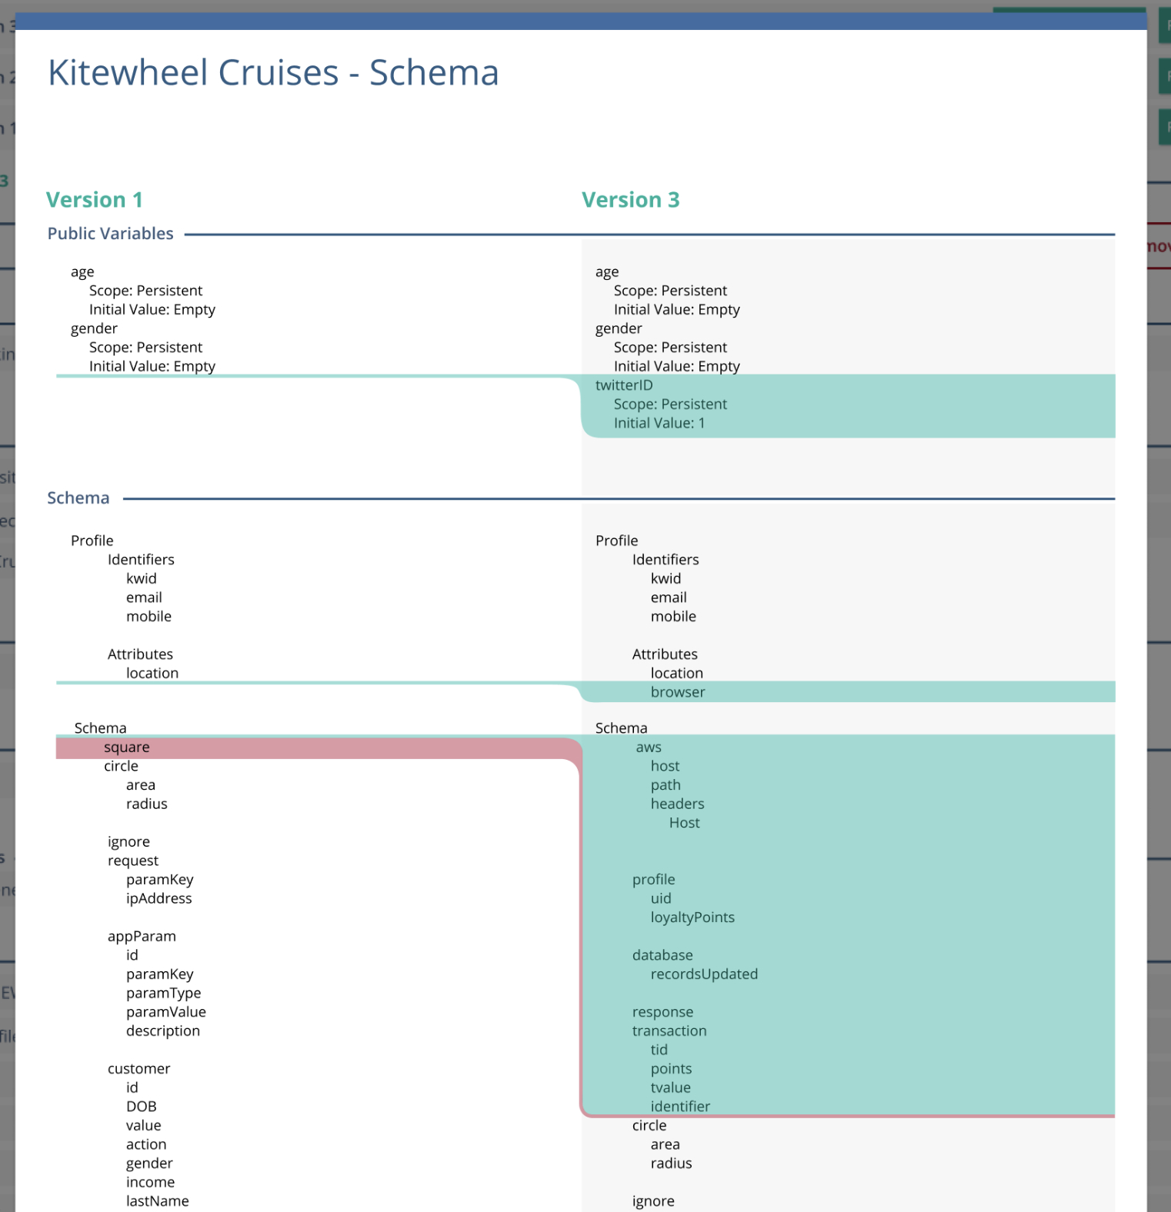Image resolution: width=1171 pixels, height=1212 pixels.
Task: Select the removed square node in Version 1
Action: 127,747
